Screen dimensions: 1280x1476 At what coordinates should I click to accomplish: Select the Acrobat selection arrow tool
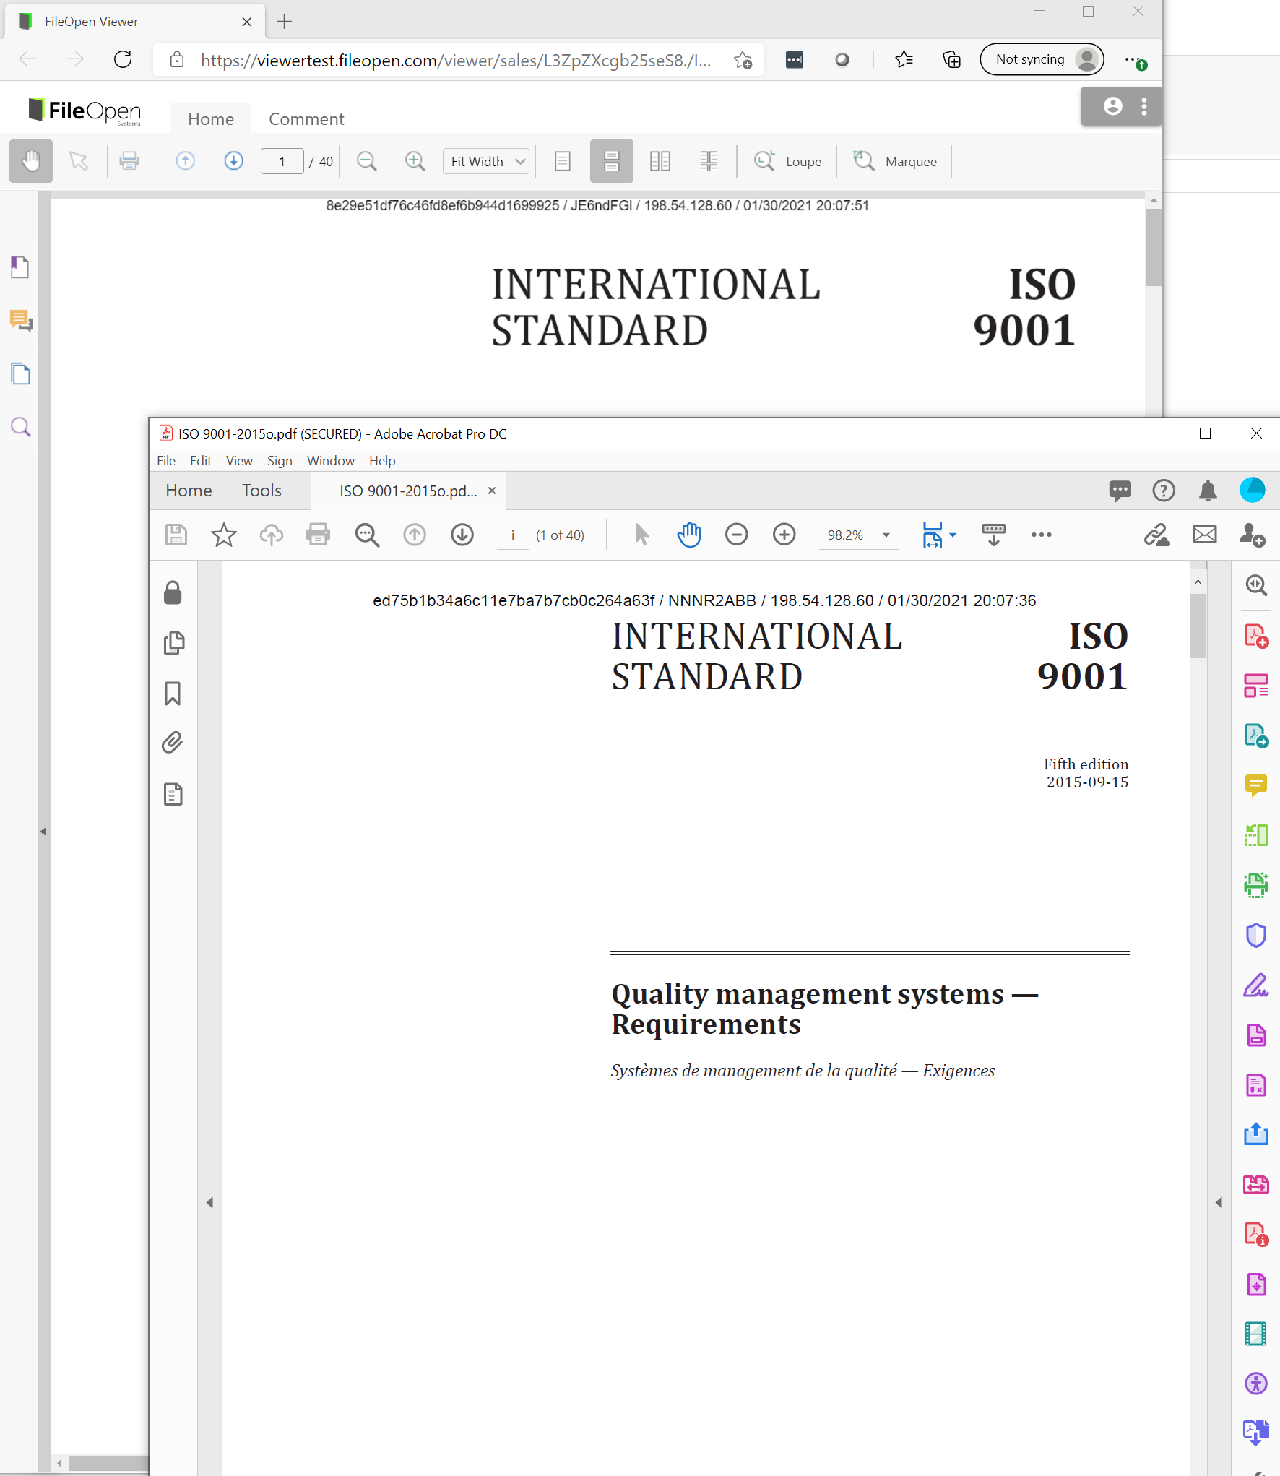tap(641, 535)
